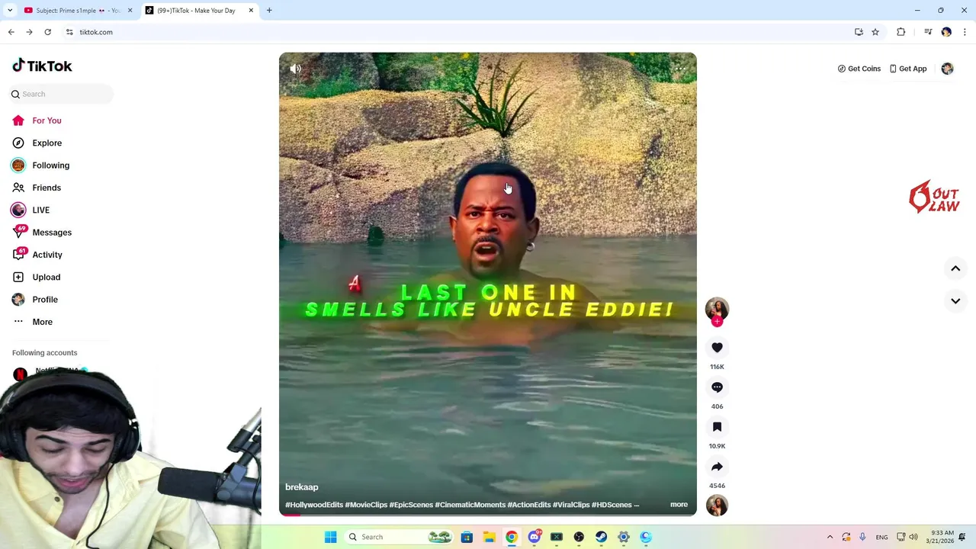This screenshot has height=549, width=976.
Task: Click Get App
Action: pyautogui.click(x=907, y=69)
